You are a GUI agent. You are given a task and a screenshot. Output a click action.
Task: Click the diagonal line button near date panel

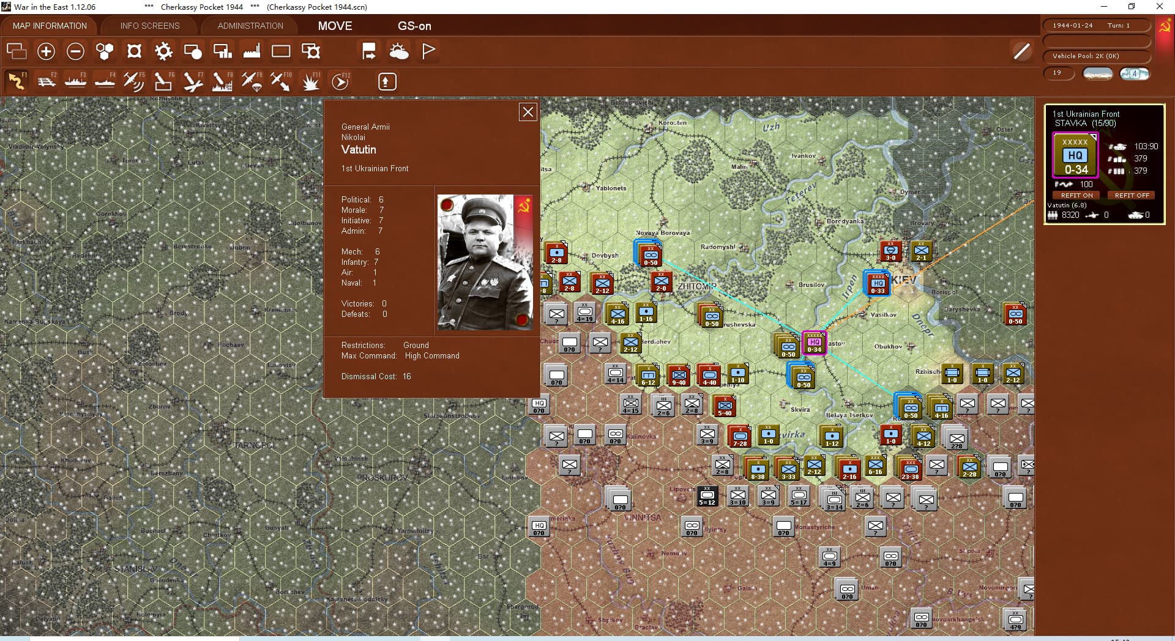click(1021, 51)
